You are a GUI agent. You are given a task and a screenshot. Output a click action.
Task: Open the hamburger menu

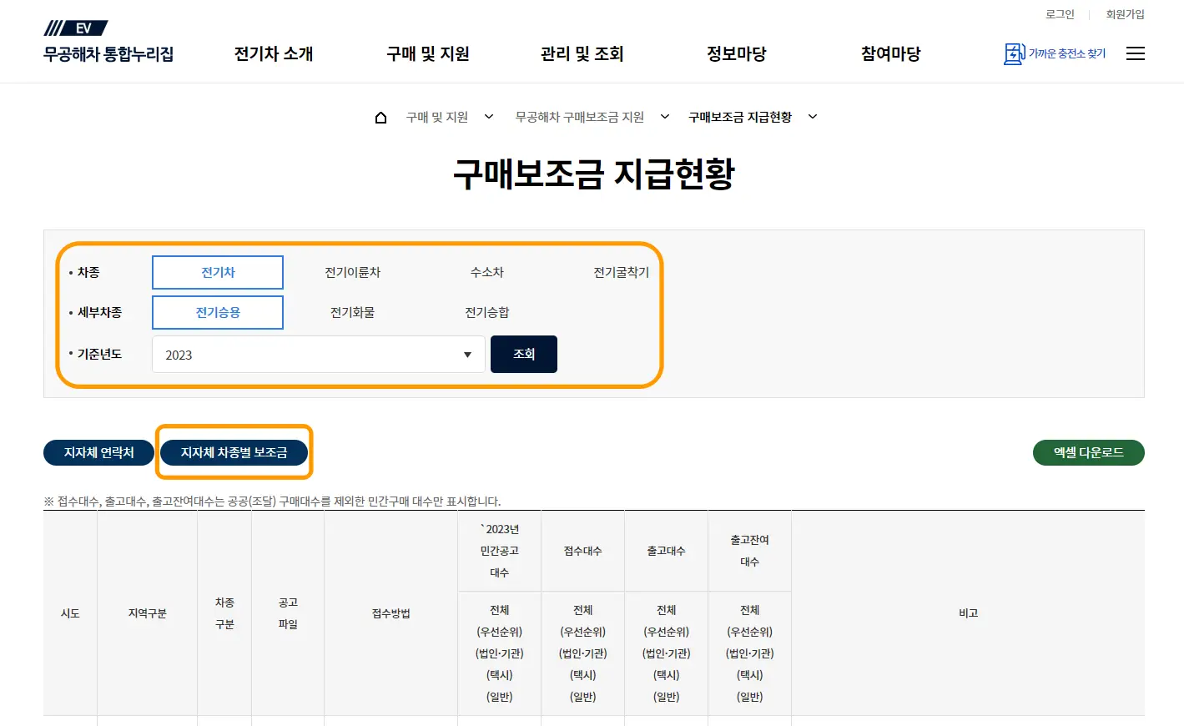pyautogui.click(x=1135, y=53)
